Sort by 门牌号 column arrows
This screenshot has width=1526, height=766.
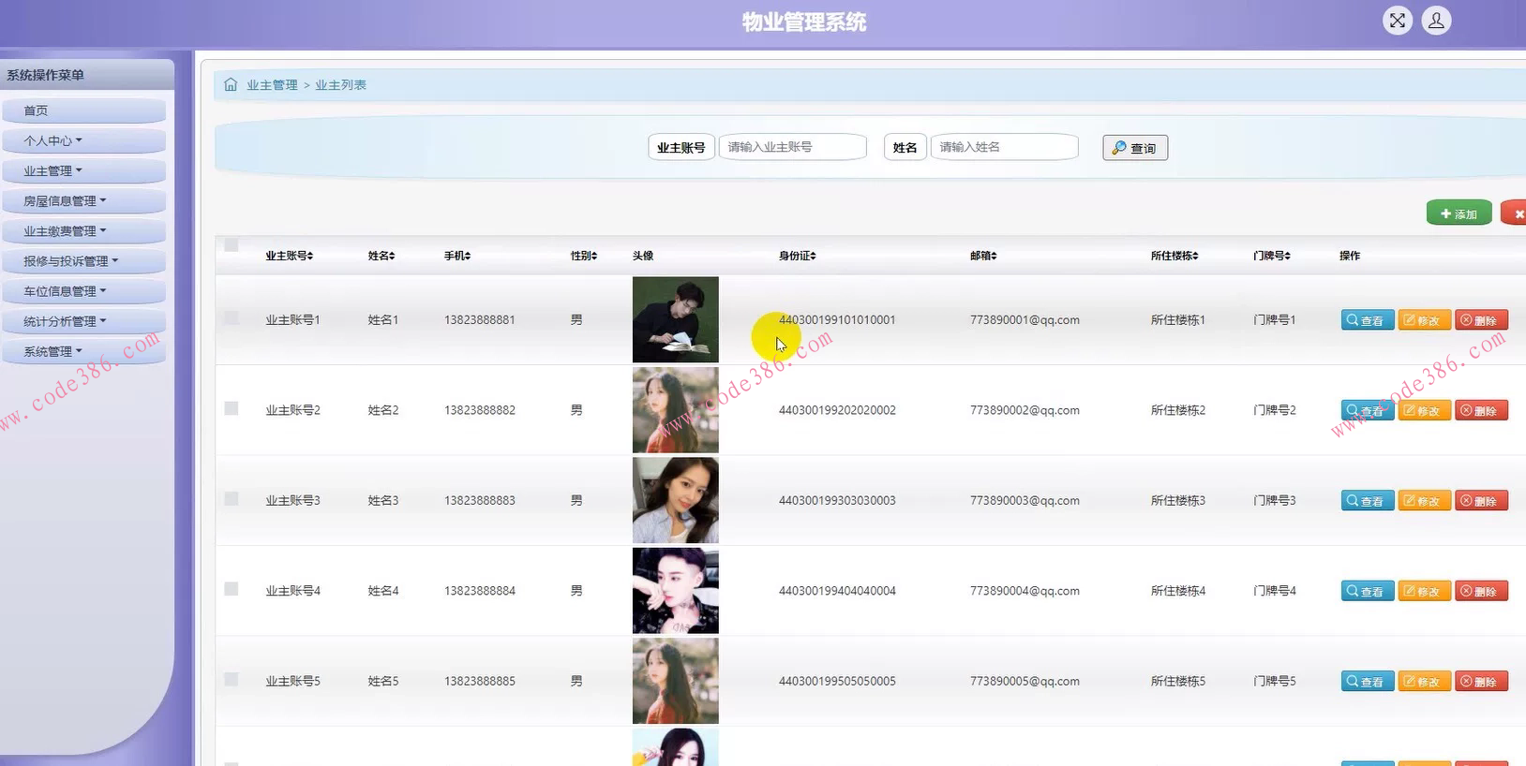(x=1288, y=256)
